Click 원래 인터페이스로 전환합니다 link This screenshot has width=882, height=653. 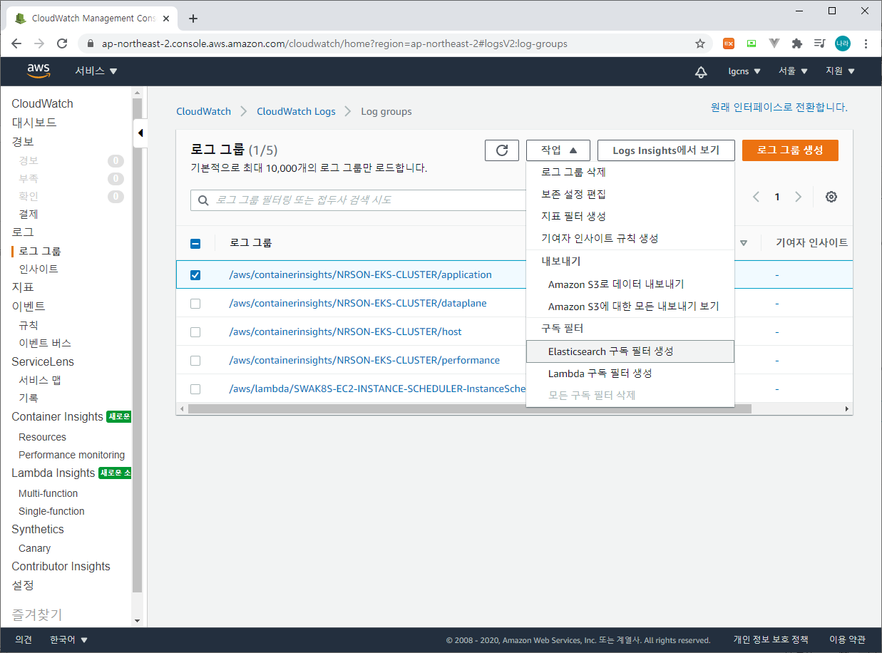[779, 108]
